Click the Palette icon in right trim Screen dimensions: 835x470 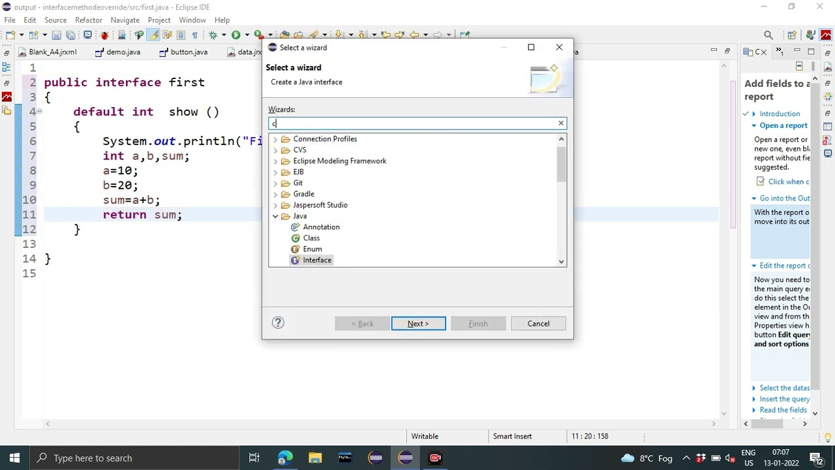828,97
